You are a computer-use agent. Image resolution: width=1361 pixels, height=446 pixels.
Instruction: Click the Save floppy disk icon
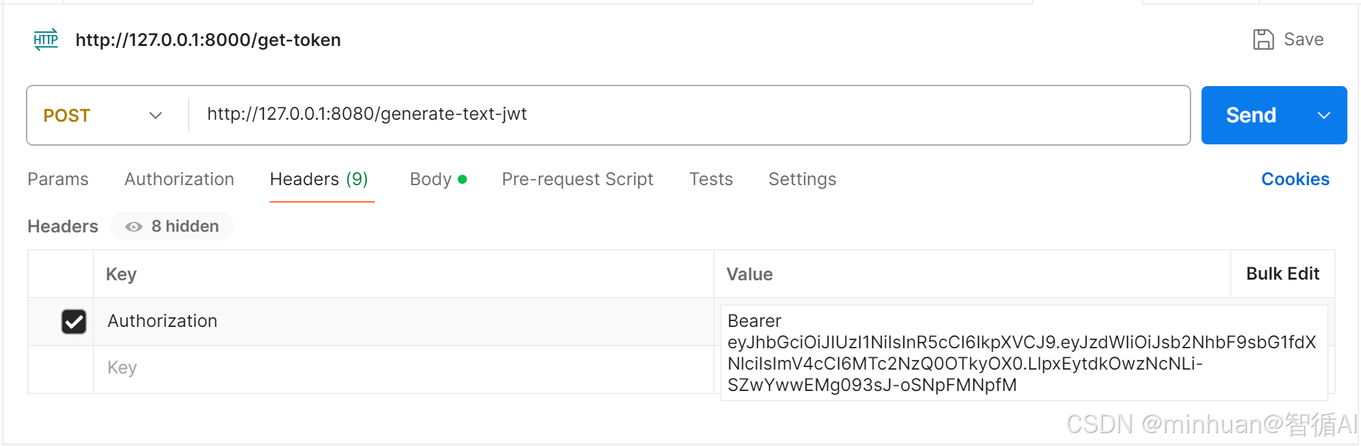point(1262,39)
